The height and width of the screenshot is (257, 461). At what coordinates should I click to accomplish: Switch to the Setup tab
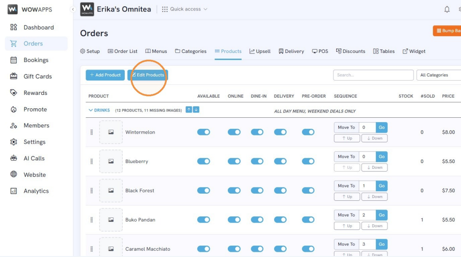click(90, 51)
